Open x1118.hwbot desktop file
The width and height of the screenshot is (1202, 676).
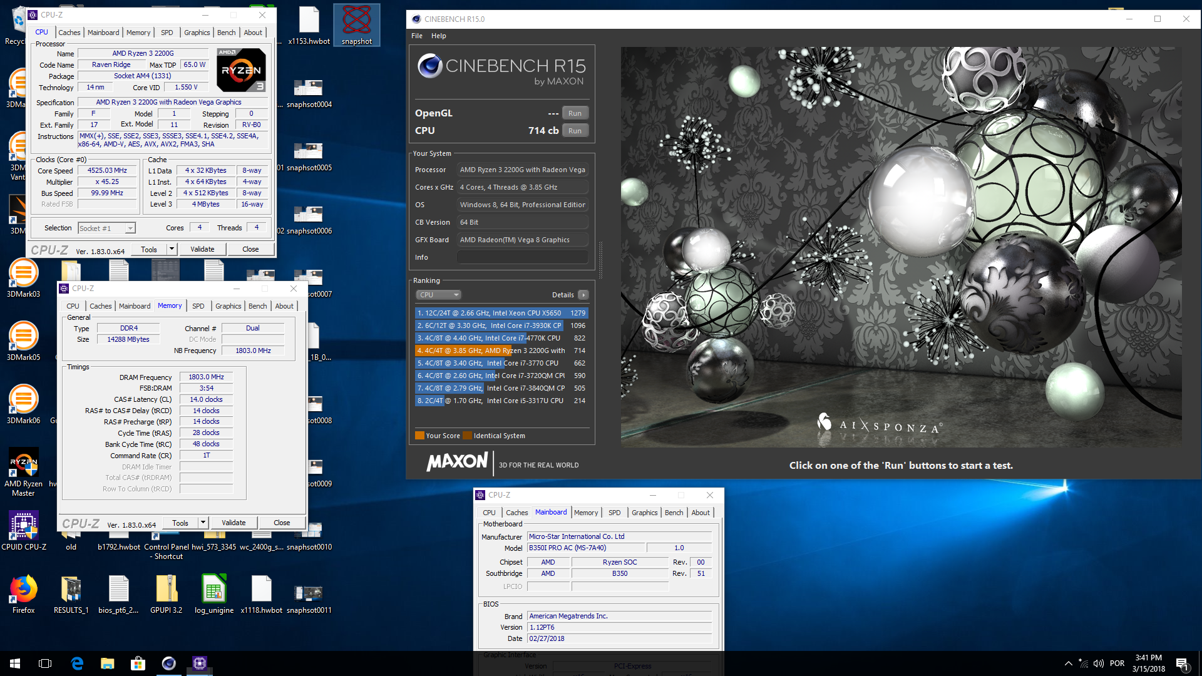261,594
